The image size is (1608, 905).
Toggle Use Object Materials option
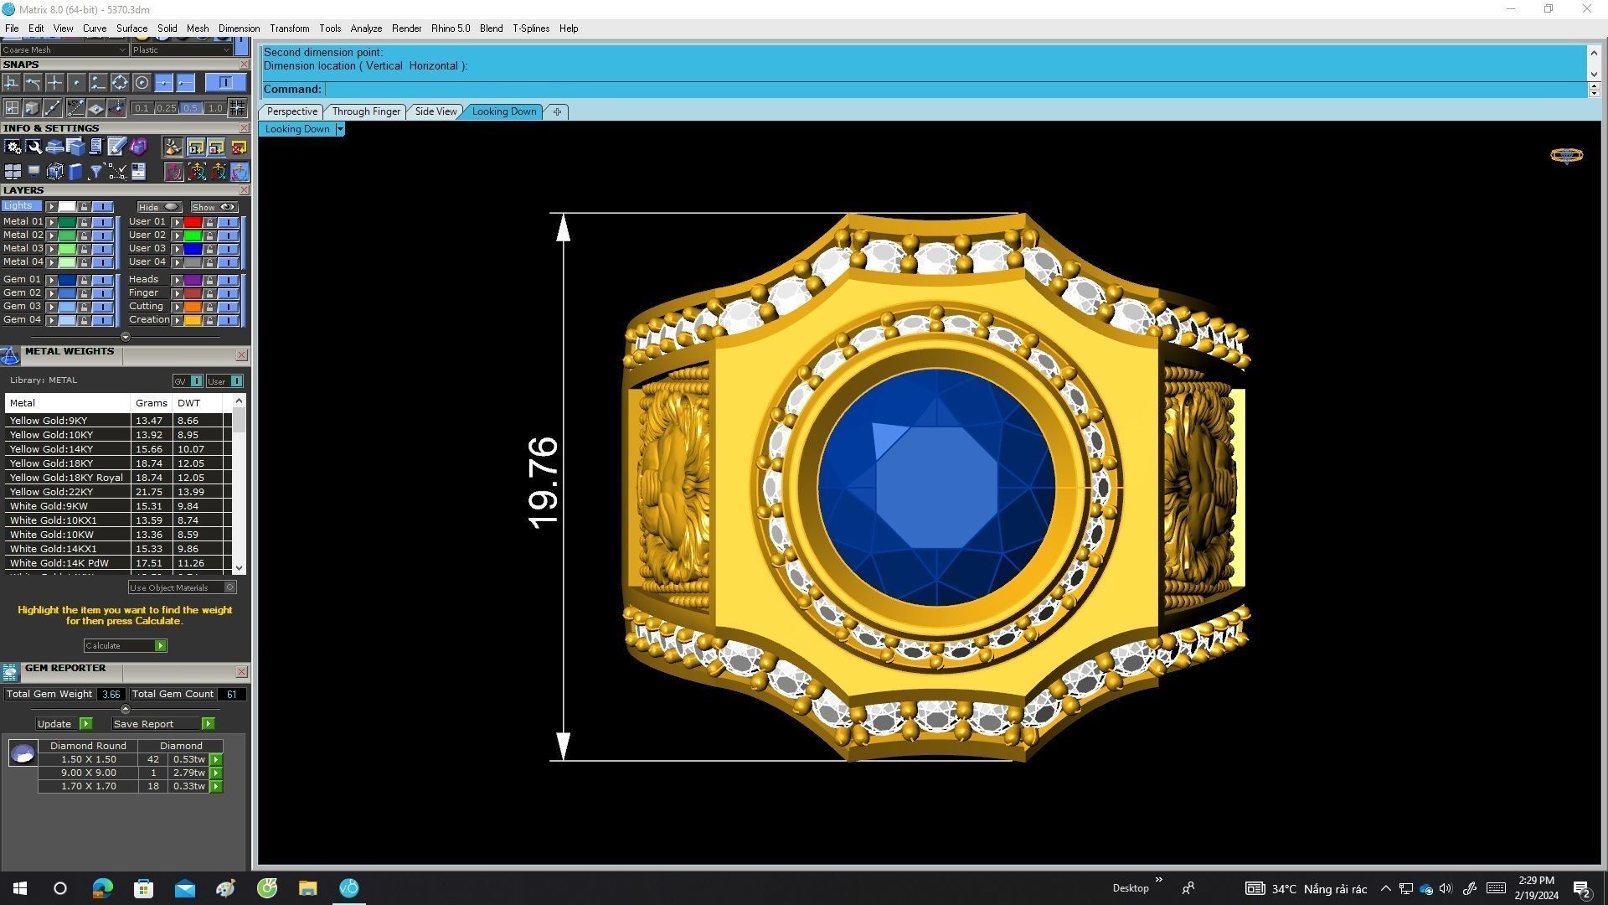tap(182, 587)
